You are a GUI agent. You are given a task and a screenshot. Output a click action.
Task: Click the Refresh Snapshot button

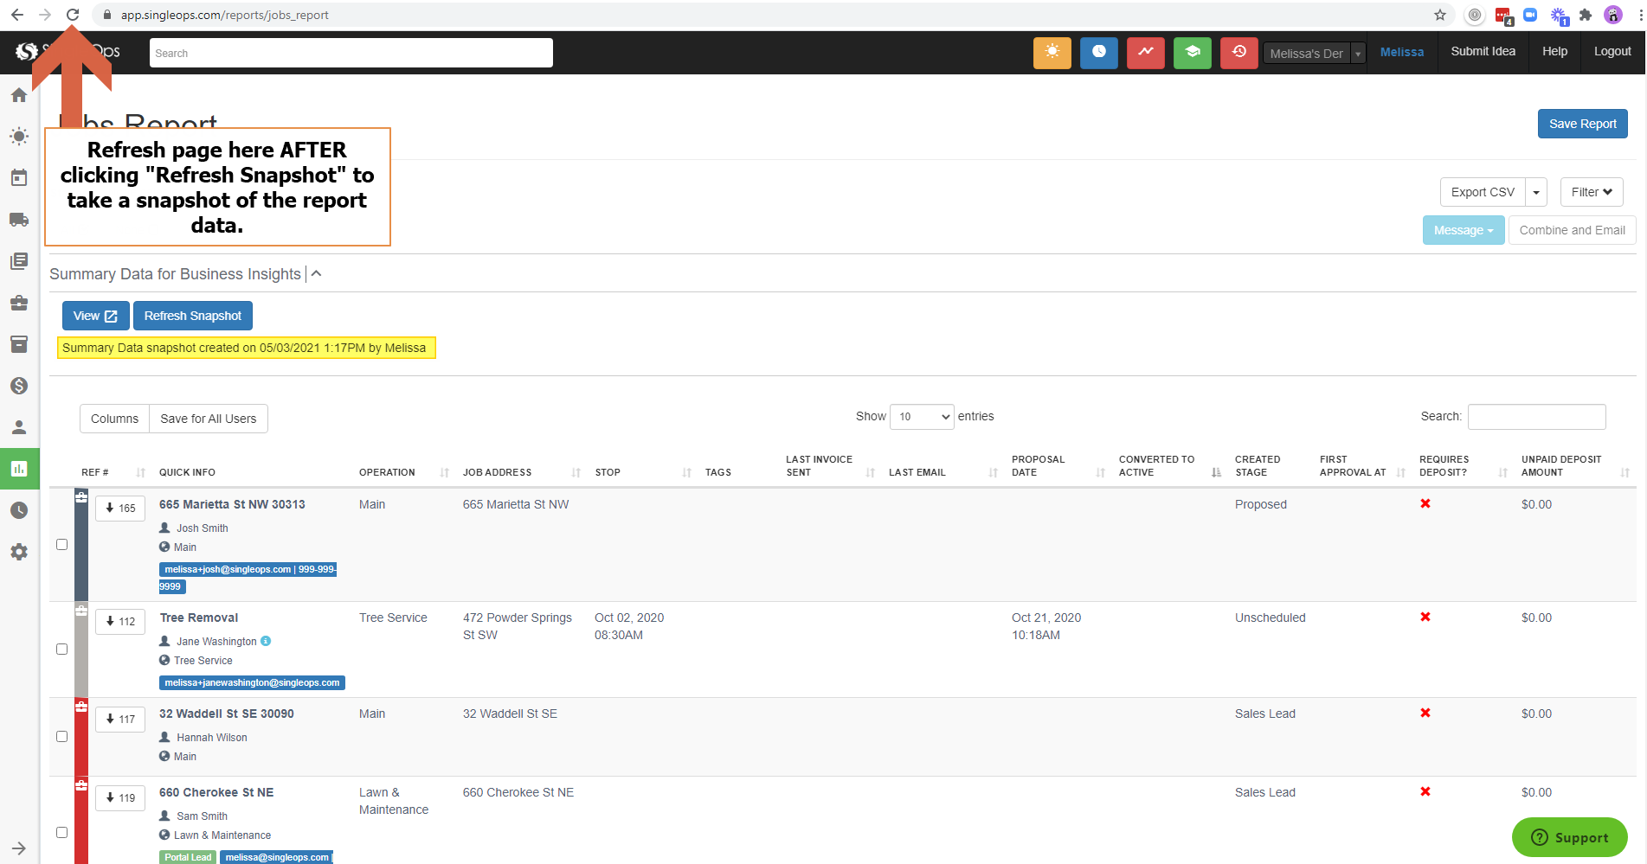193,316
